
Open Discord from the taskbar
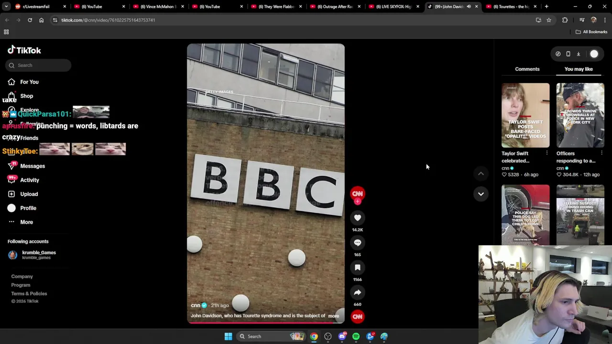click(x=342, y=336)
